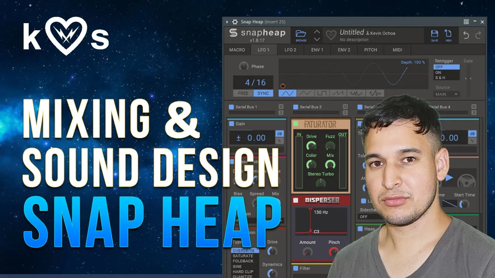
Task: Choose FOLDBACK in the distortion Type list
Action: (x=243, y=261)
